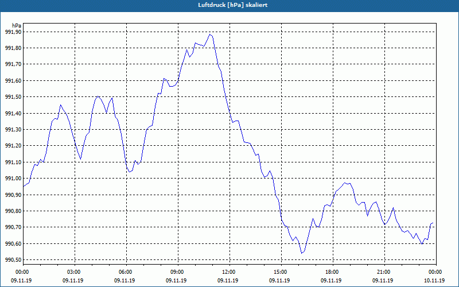Select the 991,00 y-axis value
Image resolution: width=459 pixels, height=287 pixels.
(x=13, y=179)
